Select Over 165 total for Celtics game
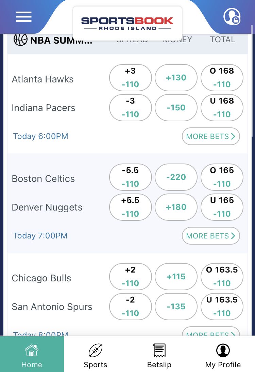 (x=222, y=177)
